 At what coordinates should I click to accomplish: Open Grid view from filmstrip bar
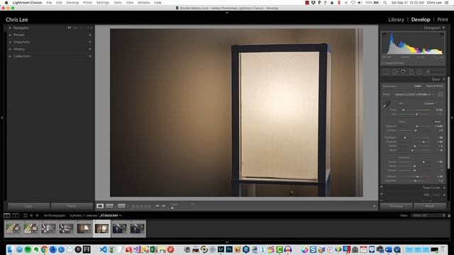click(x=26, y=215)
